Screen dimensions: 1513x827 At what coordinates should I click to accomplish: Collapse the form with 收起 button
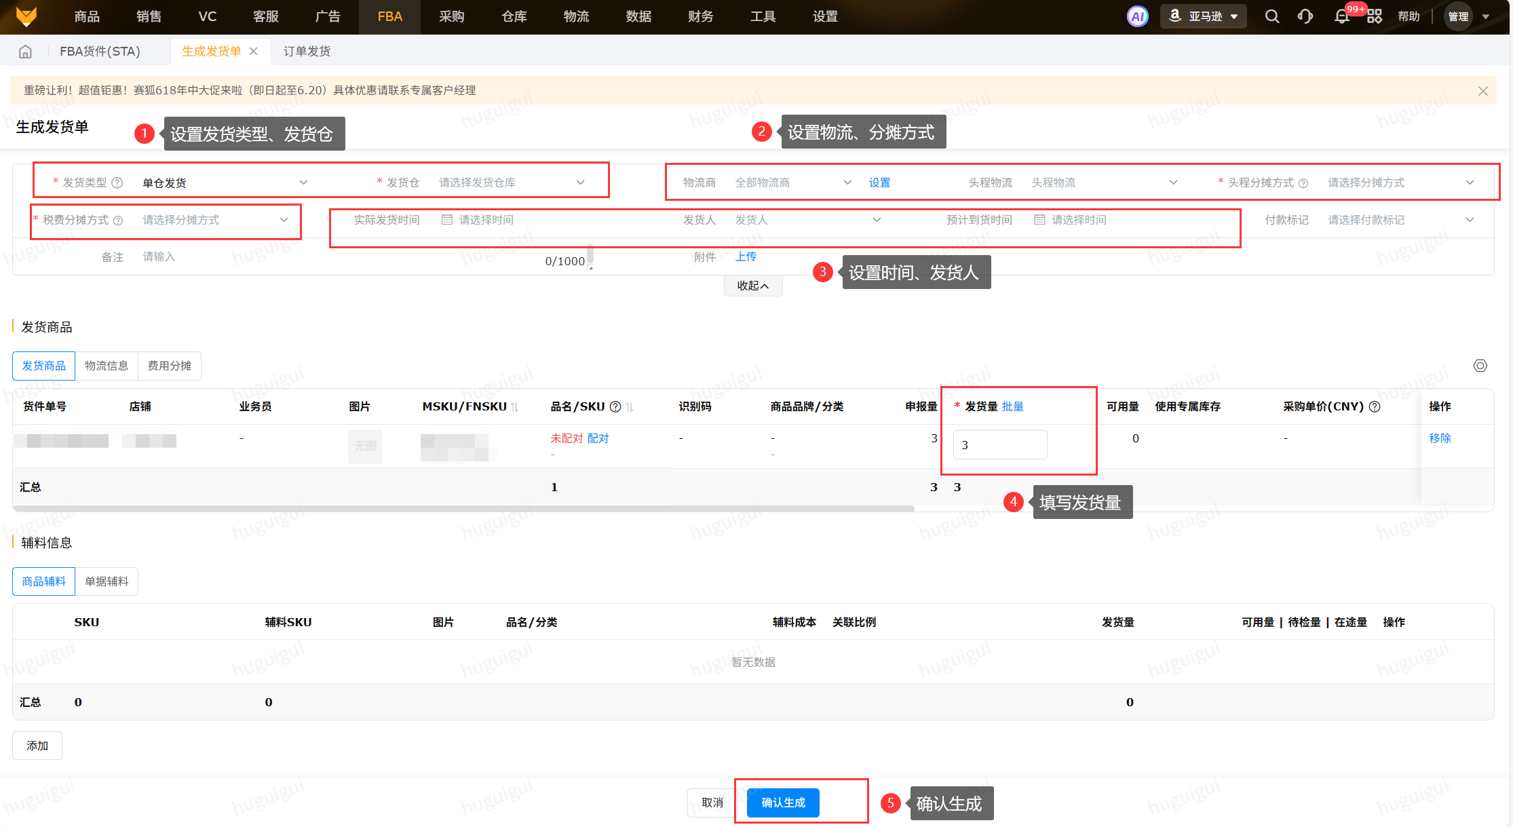click(752, 286)
